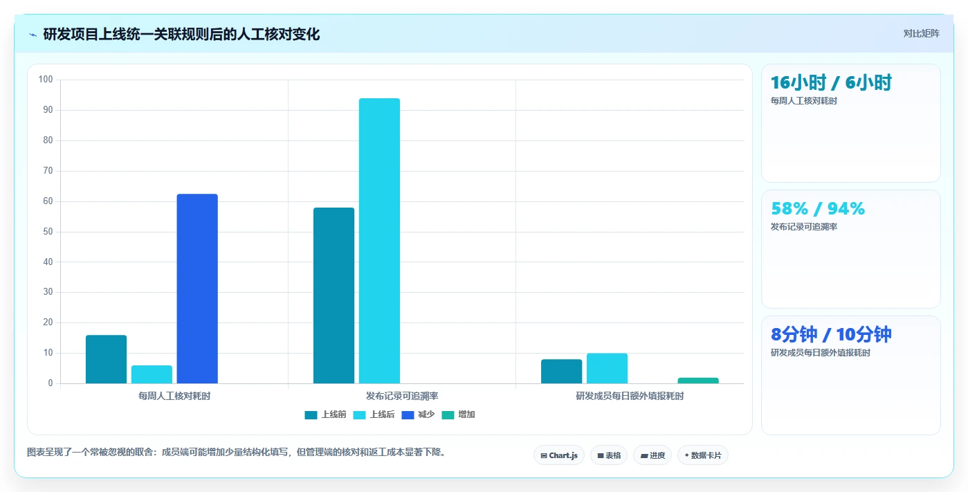Image resolution: width=968 pixels, height=492 pixels.
Task: Click the 每周人工核对耗时 card caption
Action: coord(804,101)
